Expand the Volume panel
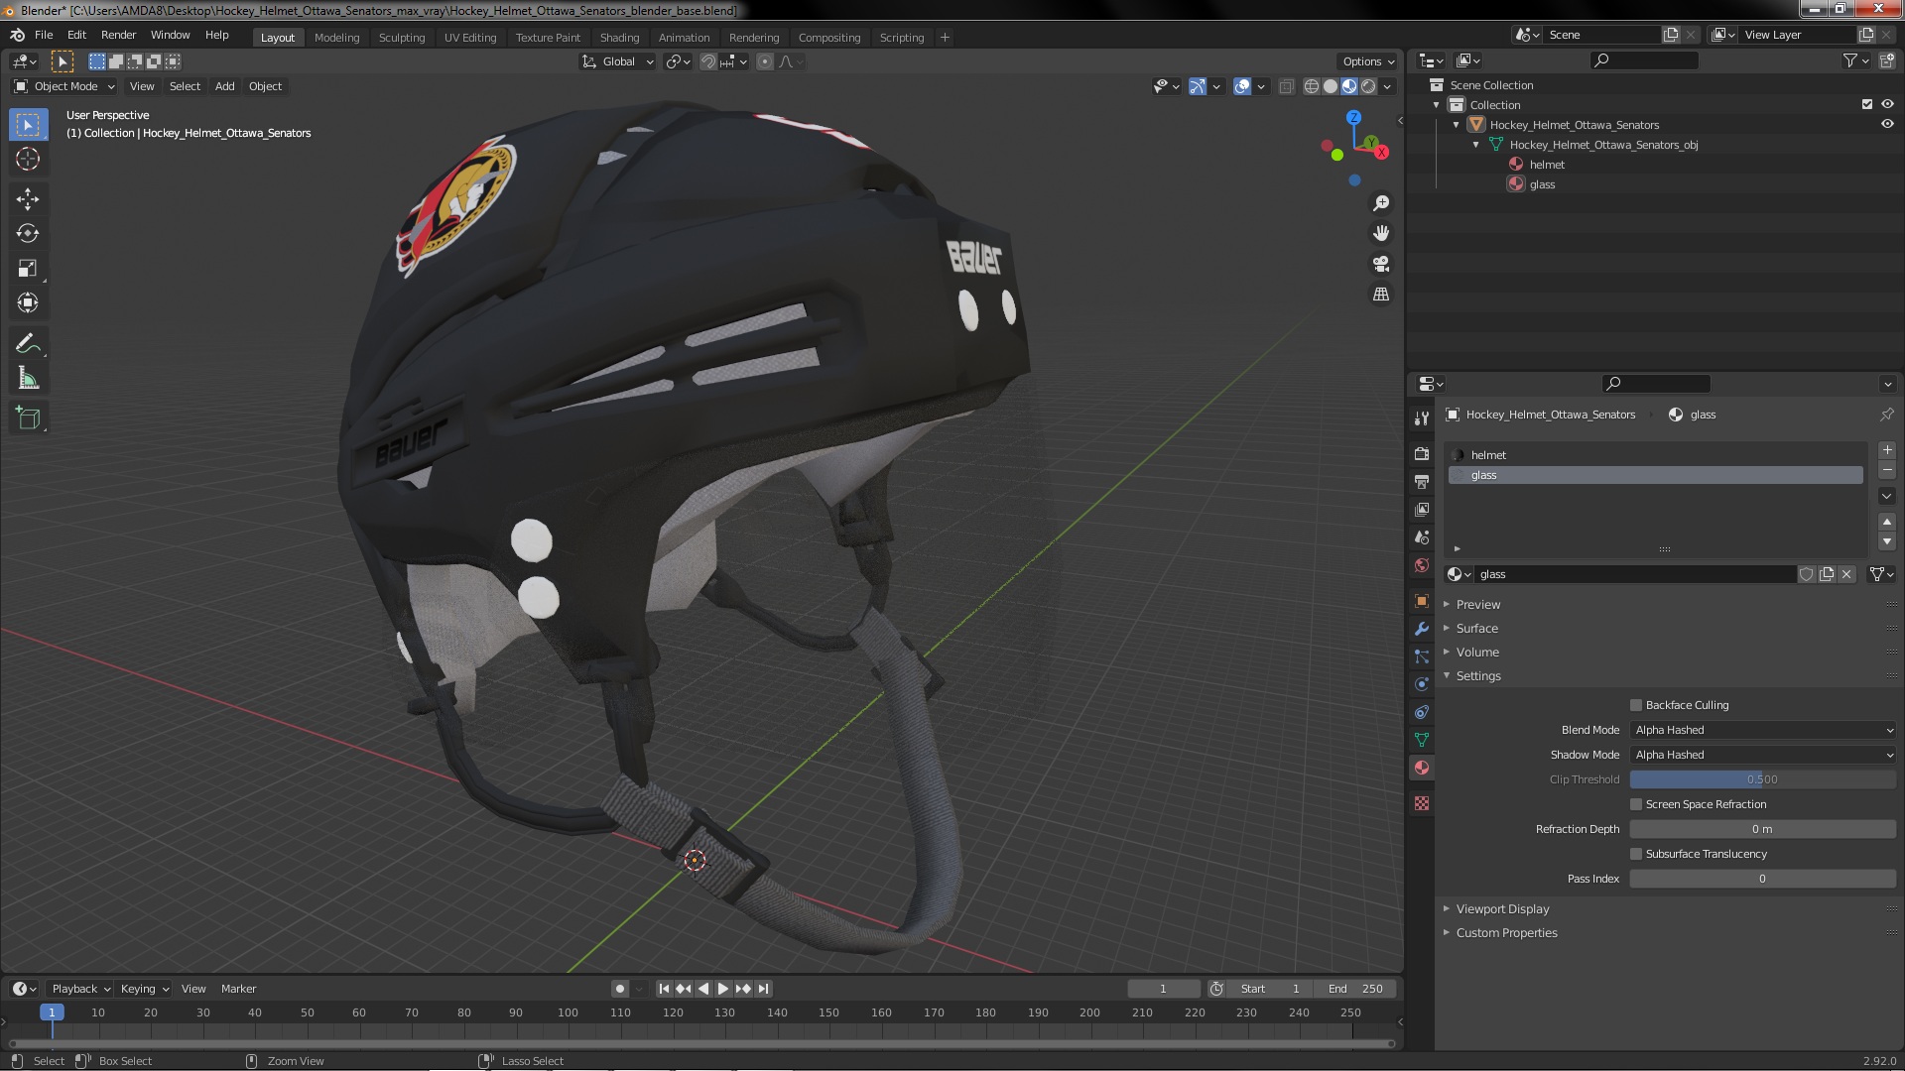The width and height of the screenshot is (1905, 1071). [1477, 652]
